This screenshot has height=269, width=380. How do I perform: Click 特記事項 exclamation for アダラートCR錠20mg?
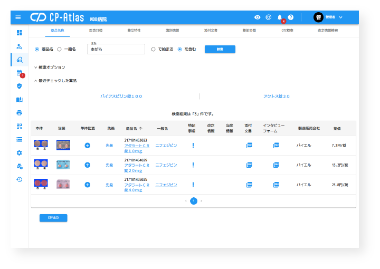pyautogui.click(x=193, y=165)
